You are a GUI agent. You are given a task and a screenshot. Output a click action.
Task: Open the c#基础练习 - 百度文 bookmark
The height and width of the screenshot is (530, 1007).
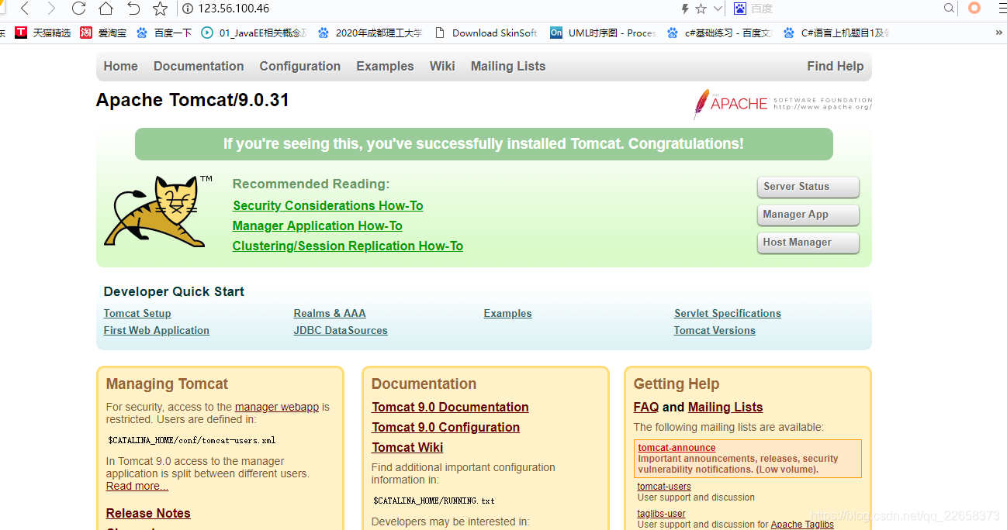pos(719,33)
